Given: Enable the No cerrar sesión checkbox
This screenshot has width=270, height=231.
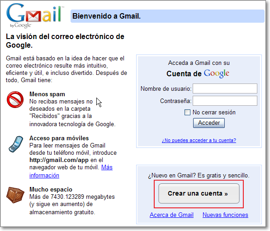Looking at the screenshot, I should click(187, 112).
